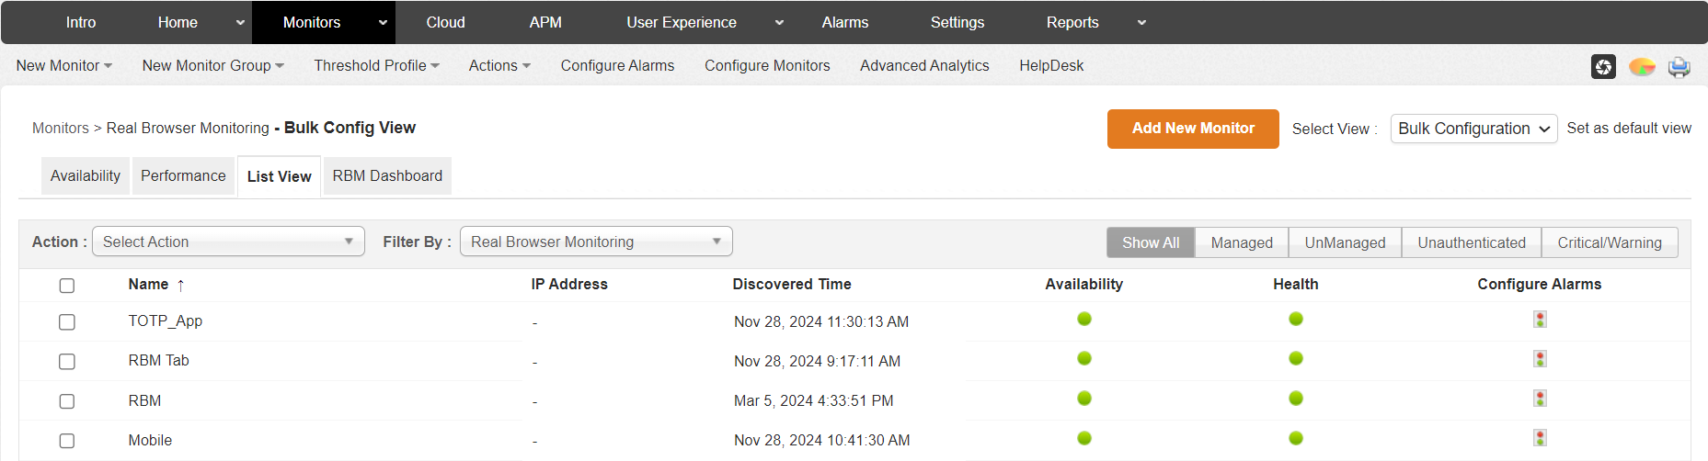Expand the Filter By dropdown
The width and height of the screenshot is (1708, 461).
coord(596,242)
